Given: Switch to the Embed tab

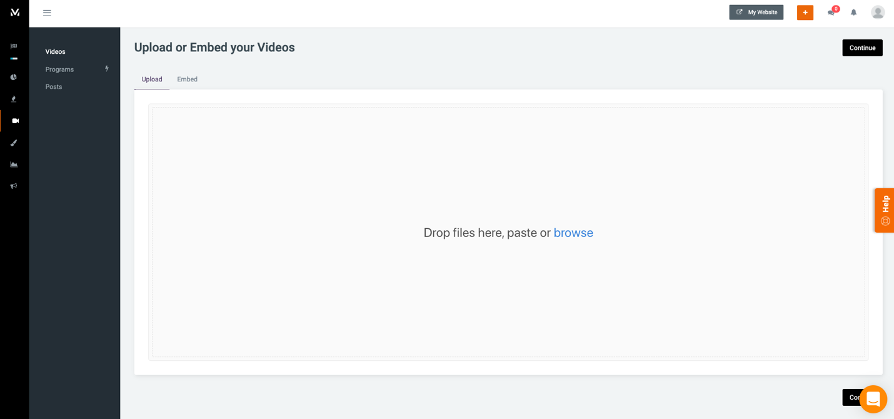Looking at the screenshot, I should (187, 79).
